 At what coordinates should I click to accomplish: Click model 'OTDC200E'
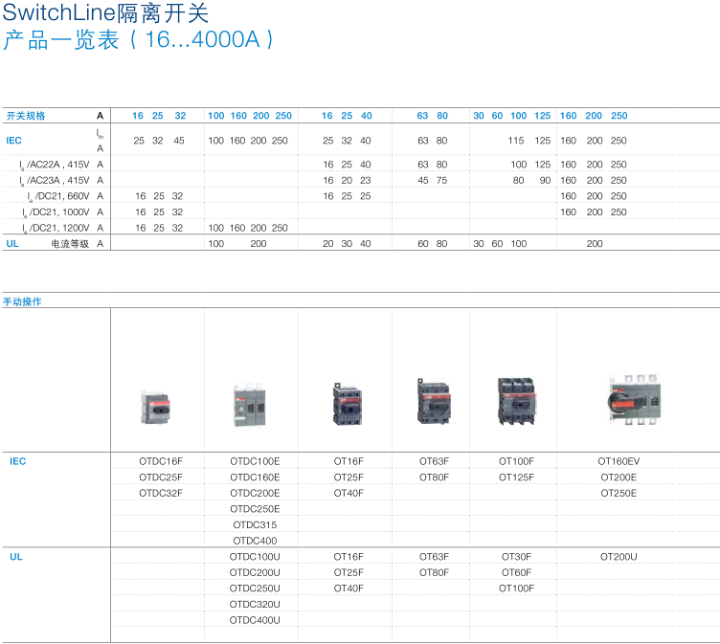(x=255, y=493)
